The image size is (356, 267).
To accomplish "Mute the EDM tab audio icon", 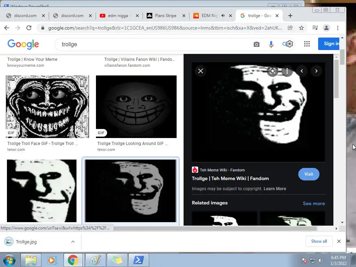I will [223, 16].
